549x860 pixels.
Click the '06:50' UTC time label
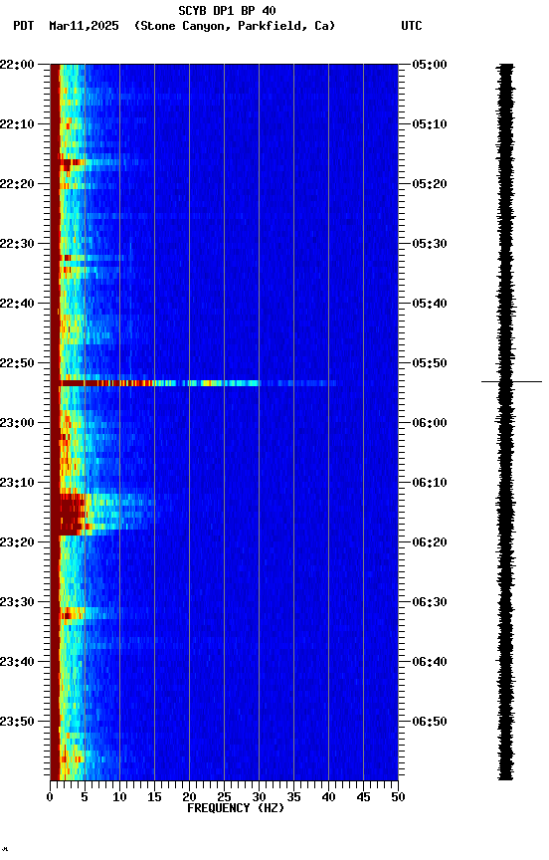coord(430,722)
